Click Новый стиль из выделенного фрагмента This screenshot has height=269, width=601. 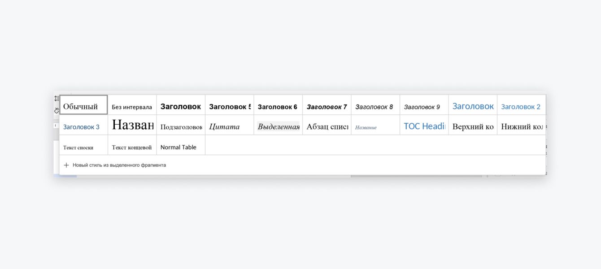(x=119, y=165)
